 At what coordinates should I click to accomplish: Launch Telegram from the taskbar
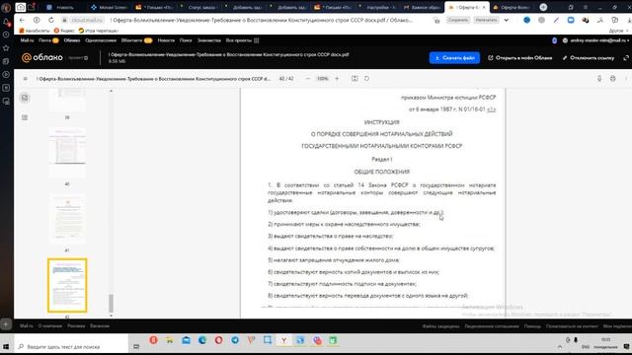pyautogui.click(x=235, y=340)
